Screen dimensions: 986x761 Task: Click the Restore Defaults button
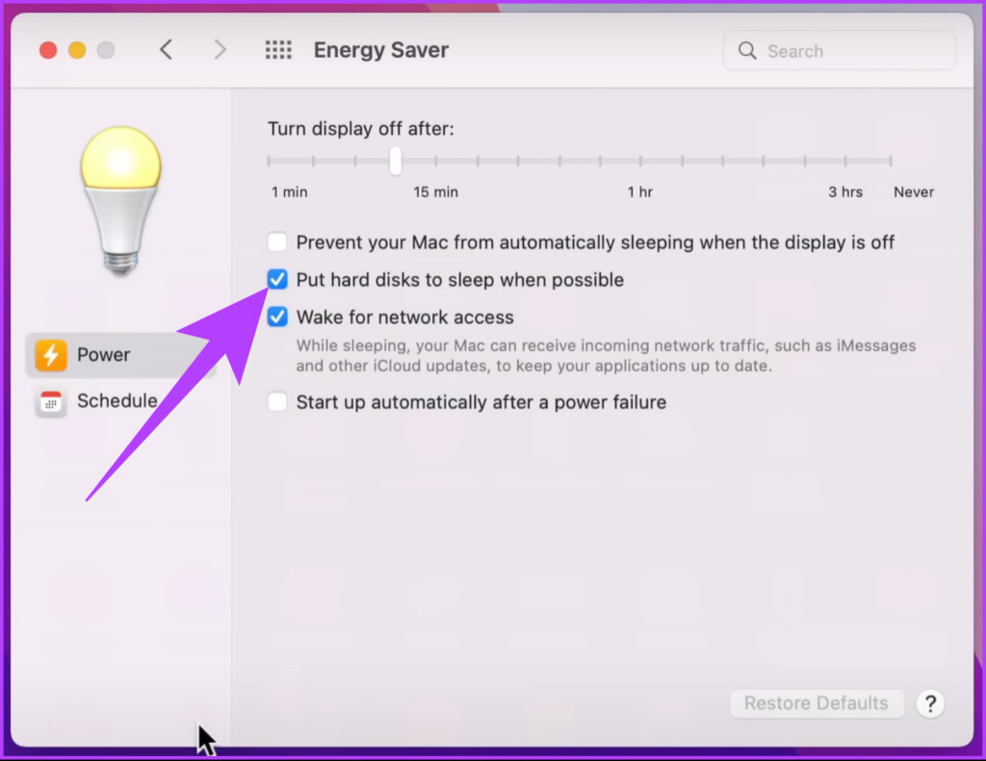(817, 703)
